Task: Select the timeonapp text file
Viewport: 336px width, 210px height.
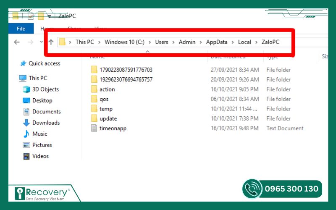Action: [x=113, y=129]
